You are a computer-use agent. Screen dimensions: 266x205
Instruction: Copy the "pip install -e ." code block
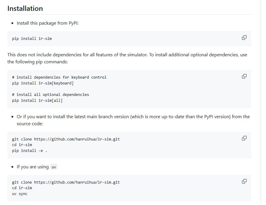(244, 138)
